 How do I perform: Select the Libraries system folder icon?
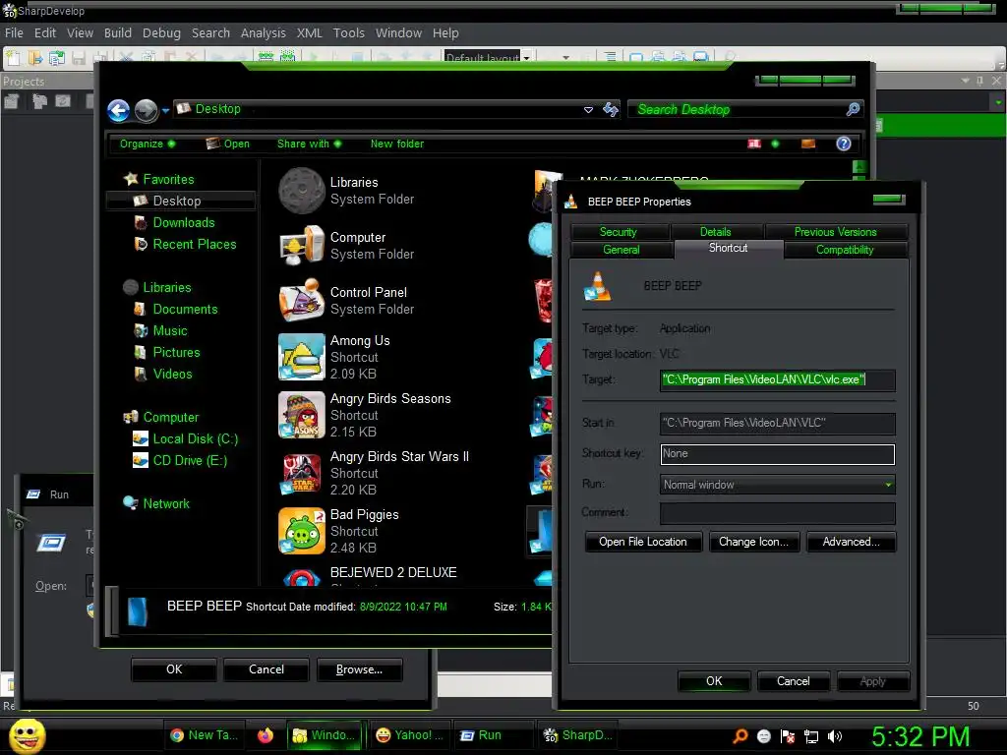[301, 191]
